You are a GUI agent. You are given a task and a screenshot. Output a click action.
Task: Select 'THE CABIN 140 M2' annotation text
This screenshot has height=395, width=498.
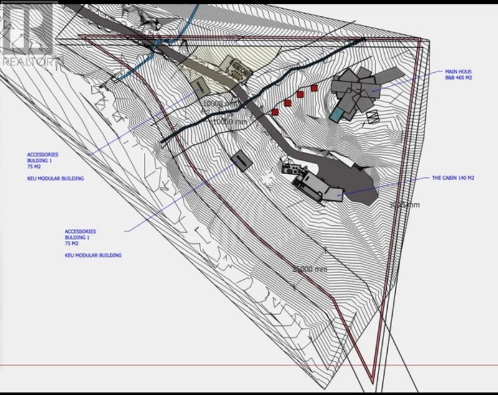pos(453,178)
